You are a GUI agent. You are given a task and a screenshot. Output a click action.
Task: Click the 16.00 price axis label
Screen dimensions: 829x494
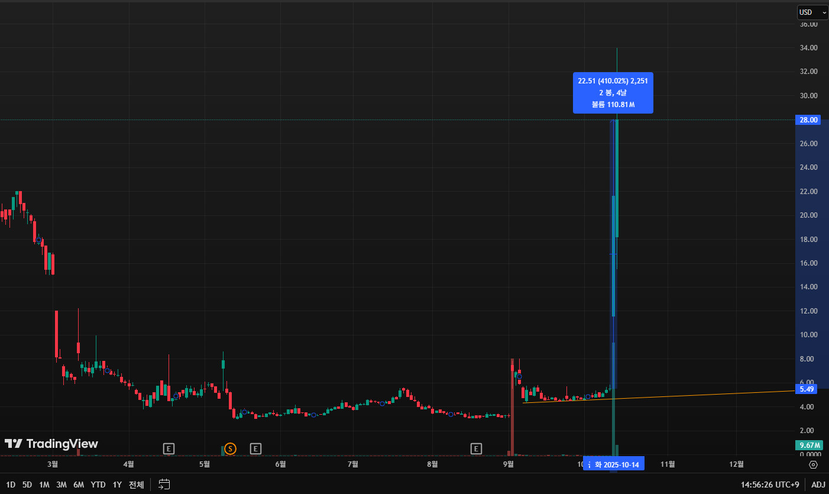pos(809,263)
